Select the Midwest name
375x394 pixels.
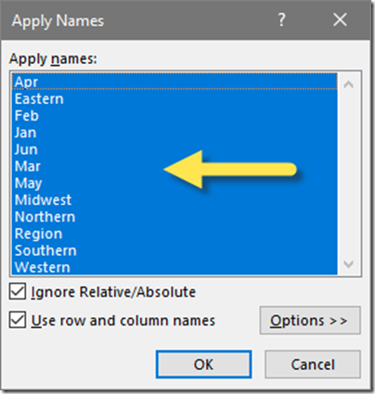[x=175, y=200]
